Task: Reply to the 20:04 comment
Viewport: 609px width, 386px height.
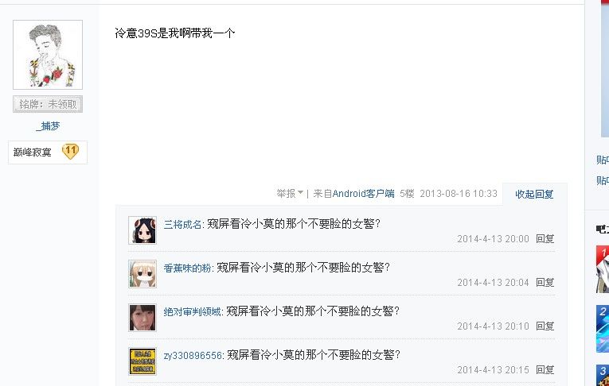Action: 545,283
